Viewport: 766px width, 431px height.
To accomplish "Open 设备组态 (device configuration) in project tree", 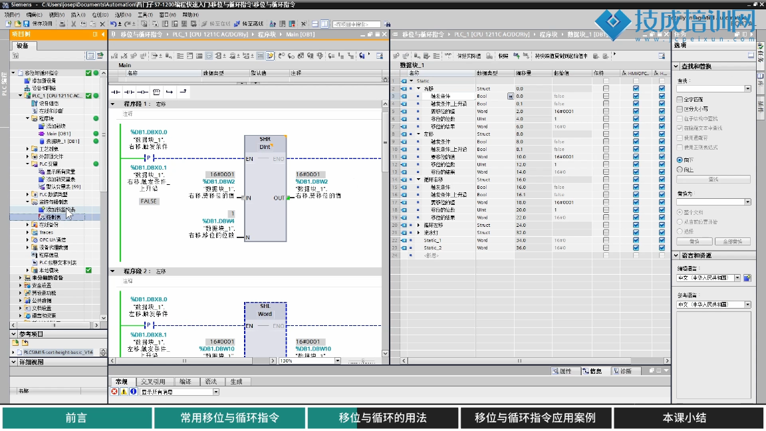I will [x=49, y=103].
